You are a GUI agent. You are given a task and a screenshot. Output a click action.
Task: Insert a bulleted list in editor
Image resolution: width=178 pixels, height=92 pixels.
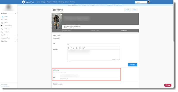(x=76, y=48)
